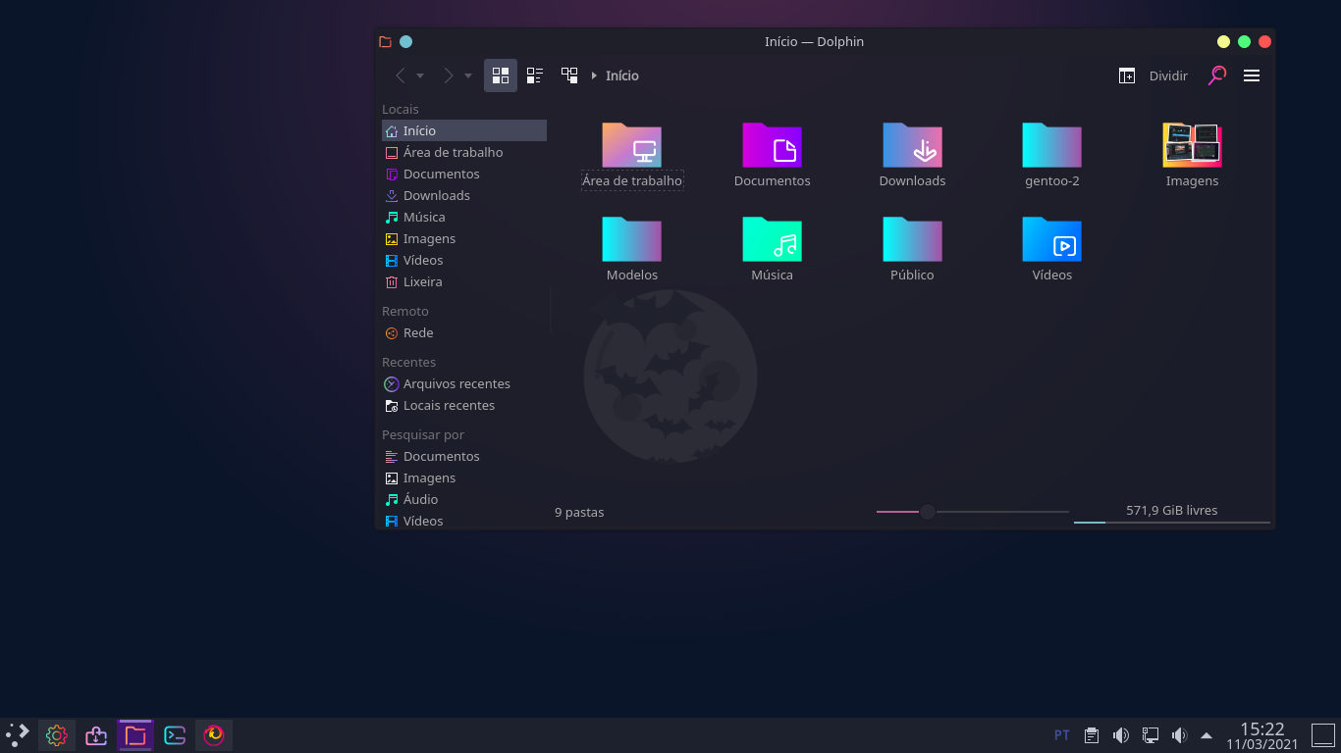
Task: Toggle selection of the Música folder
Action: pos(772,239)
